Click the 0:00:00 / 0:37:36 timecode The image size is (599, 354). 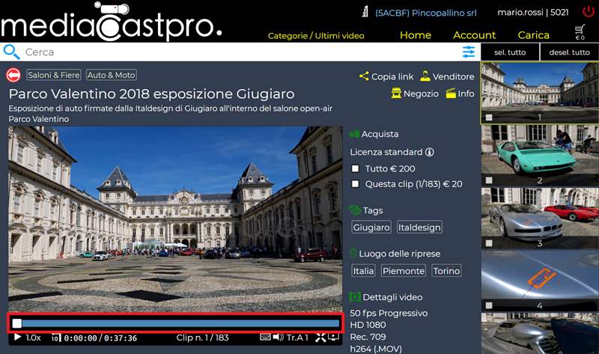coord(100,338)
